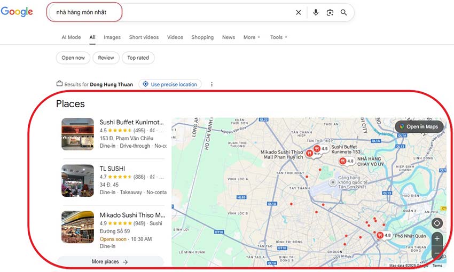The height and width of the screenshot is (272, 454).
Task: Start voice search with the microphone icon
Action: click(x=316, y=12)
